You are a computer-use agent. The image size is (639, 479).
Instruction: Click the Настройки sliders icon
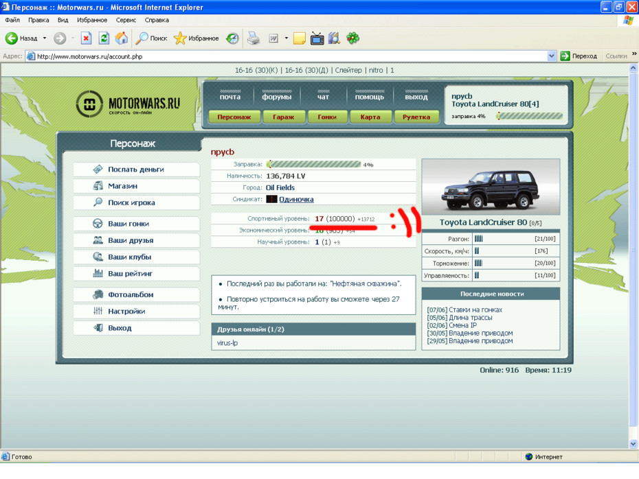coord(98,311)
